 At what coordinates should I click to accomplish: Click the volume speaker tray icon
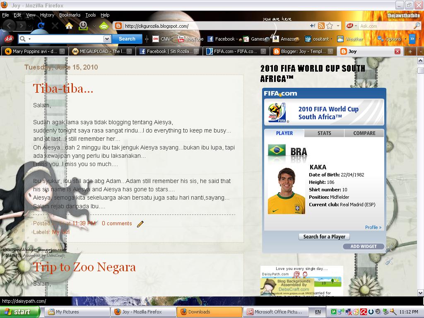(x=378, y=312)
